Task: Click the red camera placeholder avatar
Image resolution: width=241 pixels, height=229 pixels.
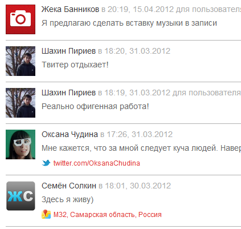Action: pos(21,19)
